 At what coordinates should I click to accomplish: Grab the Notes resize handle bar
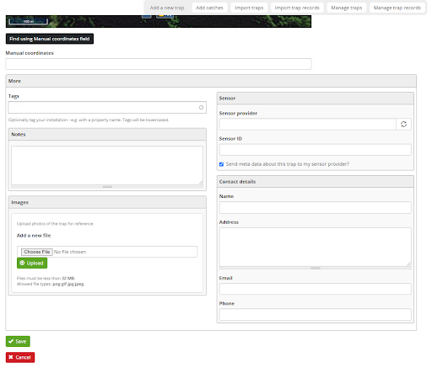coord(107,187)
